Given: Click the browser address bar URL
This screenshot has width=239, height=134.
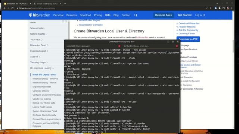Looking at the screenshot, I should [x=37, y=8].
